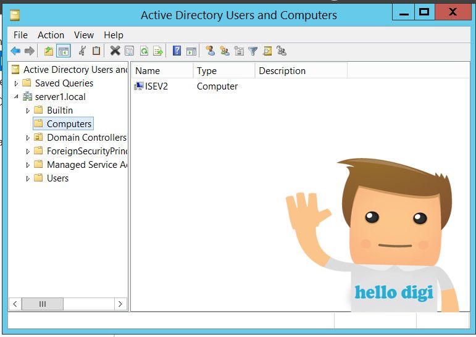Open the Help menu

coord(114,35)
